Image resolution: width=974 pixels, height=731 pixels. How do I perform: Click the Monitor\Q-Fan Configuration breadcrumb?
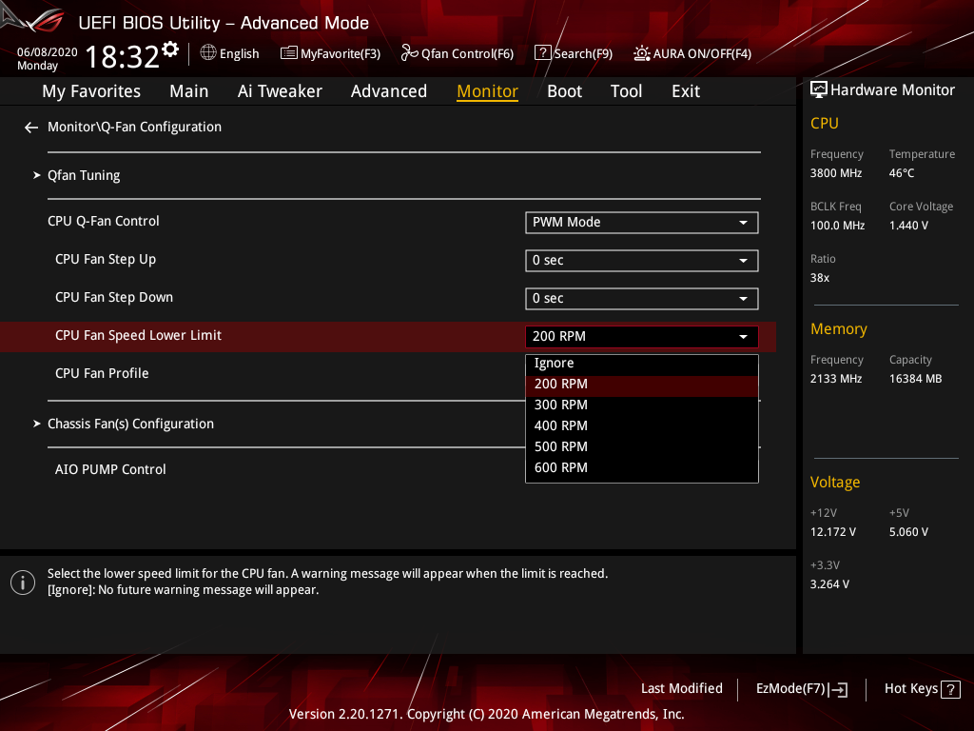(134, 127)
